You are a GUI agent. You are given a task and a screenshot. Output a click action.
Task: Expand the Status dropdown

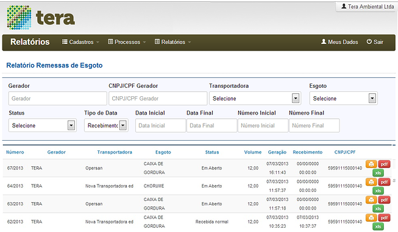pos(43,125)
